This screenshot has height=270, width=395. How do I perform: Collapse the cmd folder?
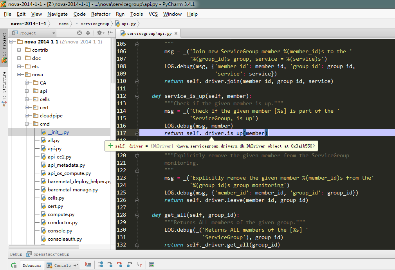coord(27,124)
